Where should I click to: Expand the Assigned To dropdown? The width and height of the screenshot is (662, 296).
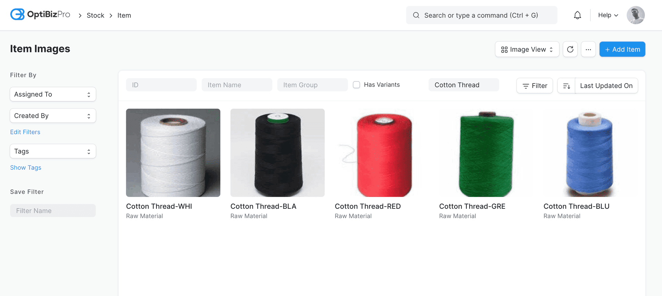click(x=53, y=95)
